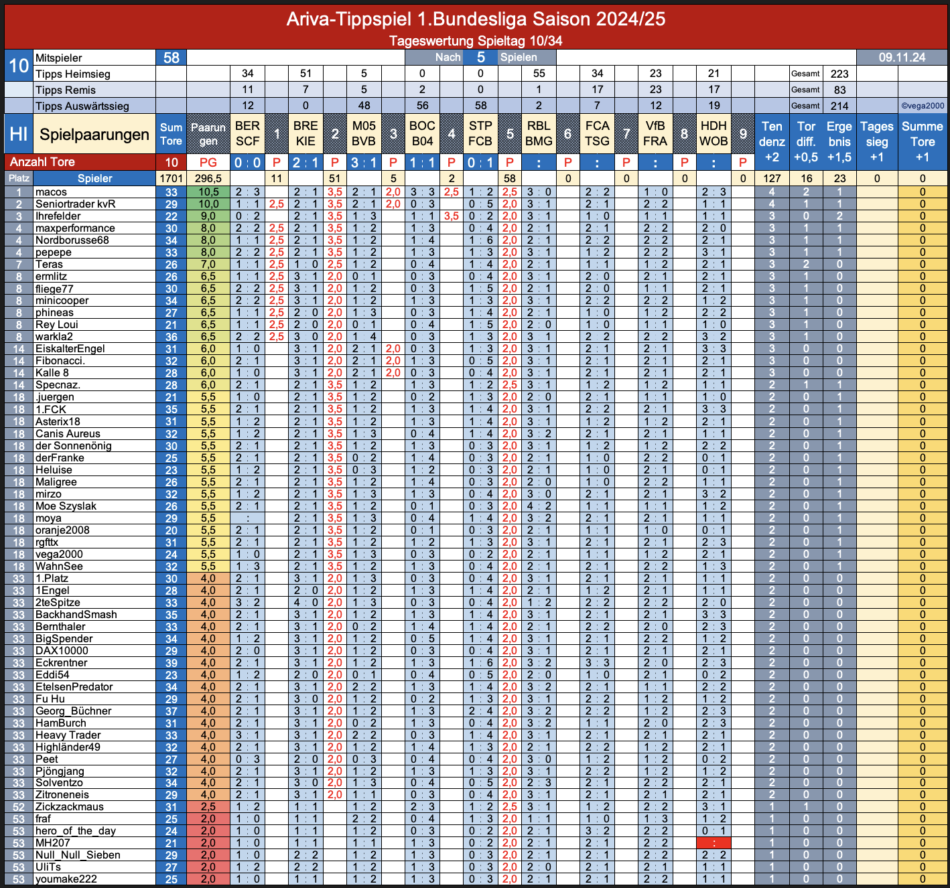
Task: Click the total goals cell 1701
Action: tap(171, 178)
